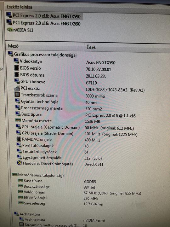The height and width of the screenshot is (227, 170).
Task: Click value 3000 millió
Action: 95,96
